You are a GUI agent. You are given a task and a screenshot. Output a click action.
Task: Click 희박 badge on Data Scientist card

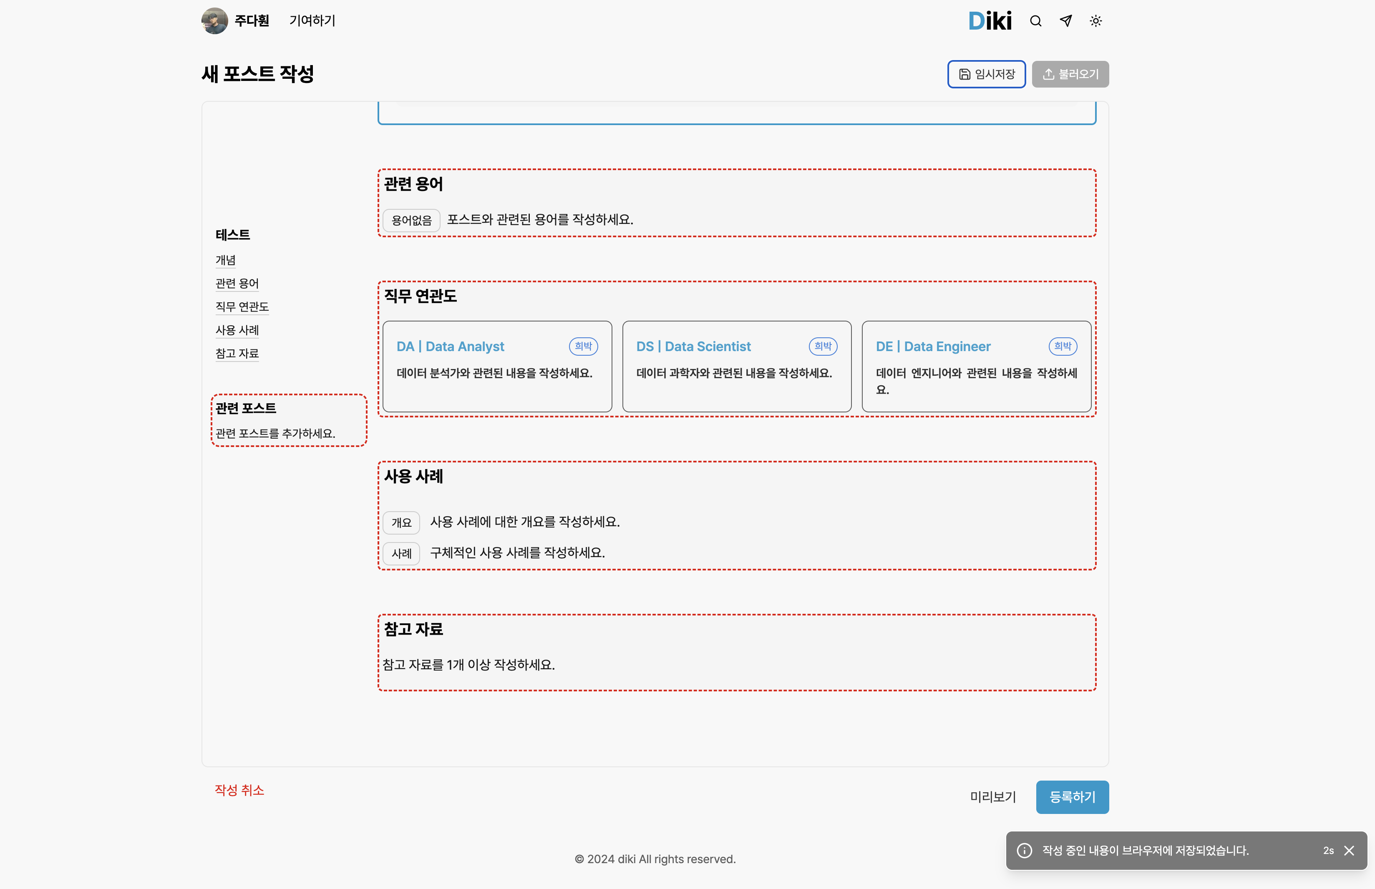[823, 346]
